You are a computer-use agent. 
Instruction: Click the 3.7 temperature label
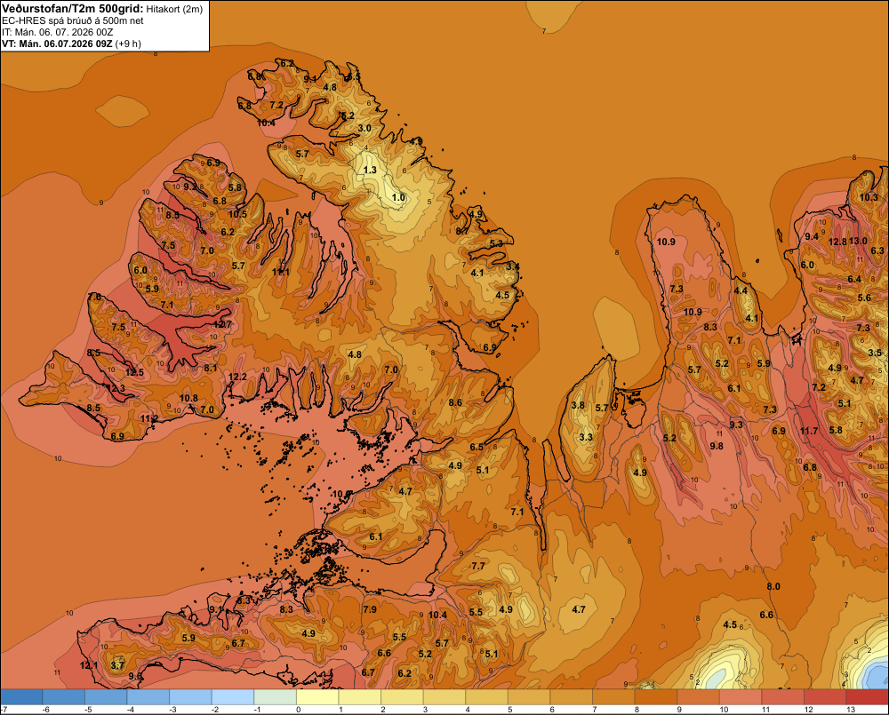click(117, 665)
